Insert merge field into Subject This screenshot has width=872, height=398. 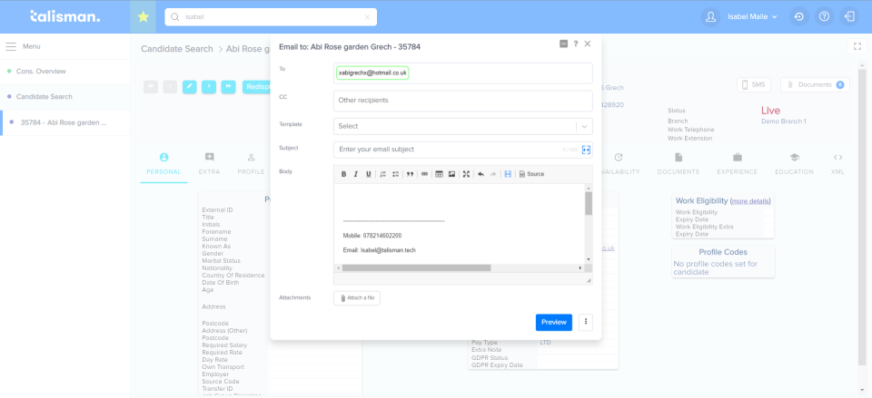coord(586,150)
